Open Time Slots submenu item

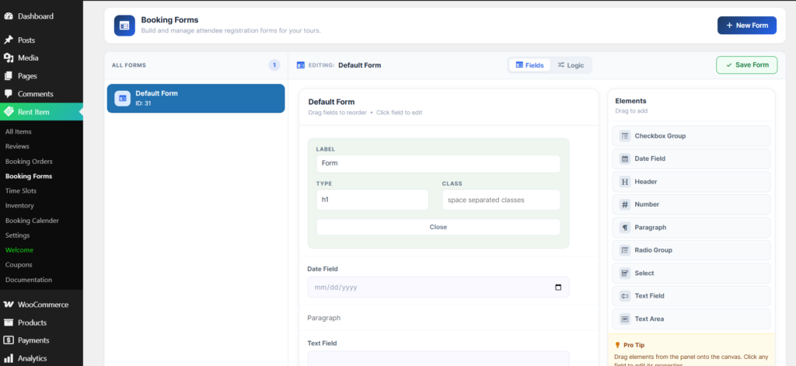coord(21,191)
